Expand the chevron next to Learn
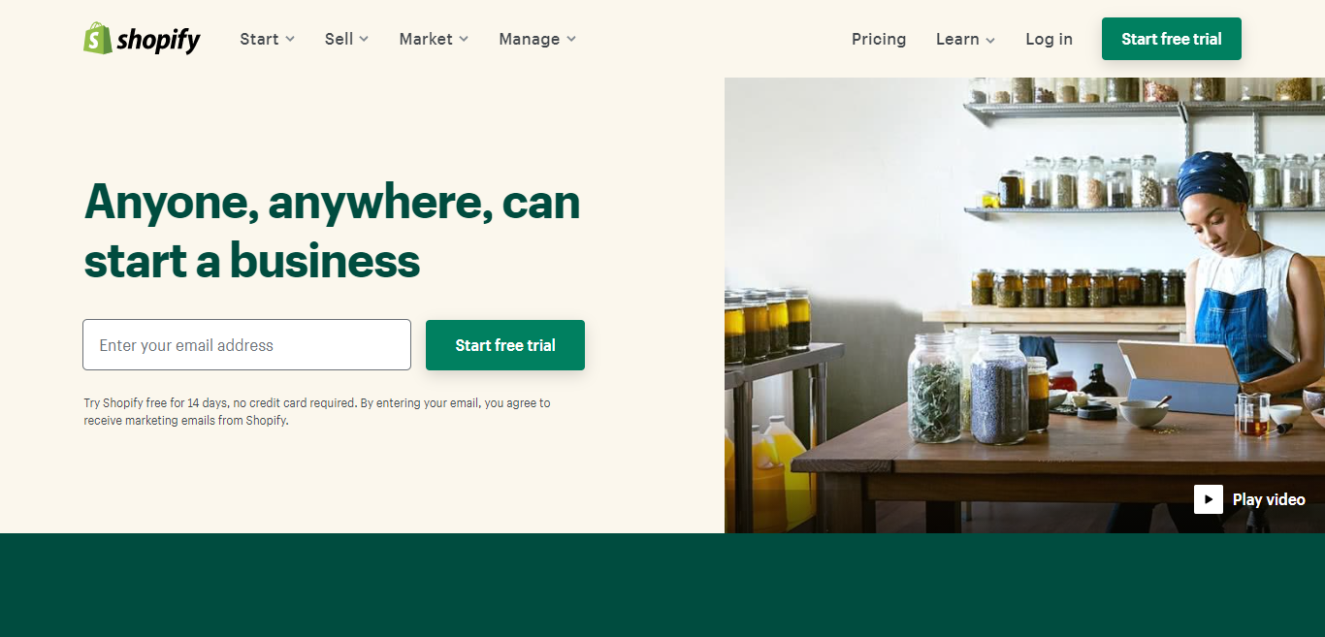This screenshot has width=1325, height=637. coord(990,40)
